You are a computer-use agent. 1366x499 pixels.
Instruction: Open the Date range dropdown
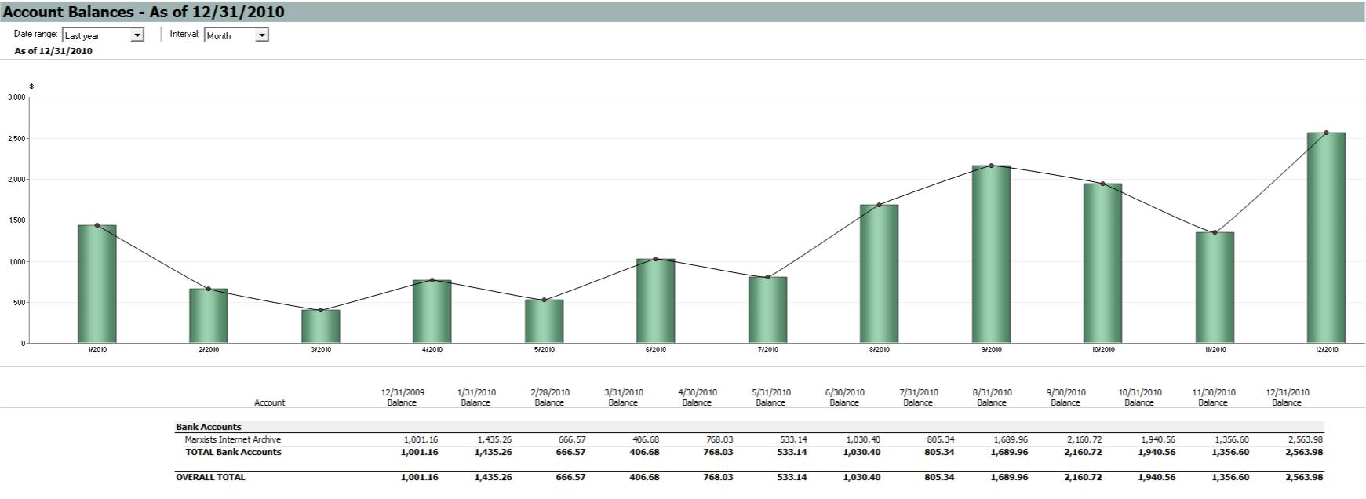[137, 35]
